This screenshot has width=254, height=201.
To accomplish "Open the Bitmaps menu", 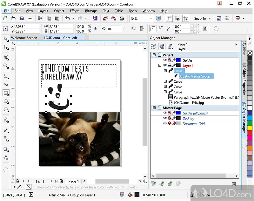I will click(x=91, y=11).
